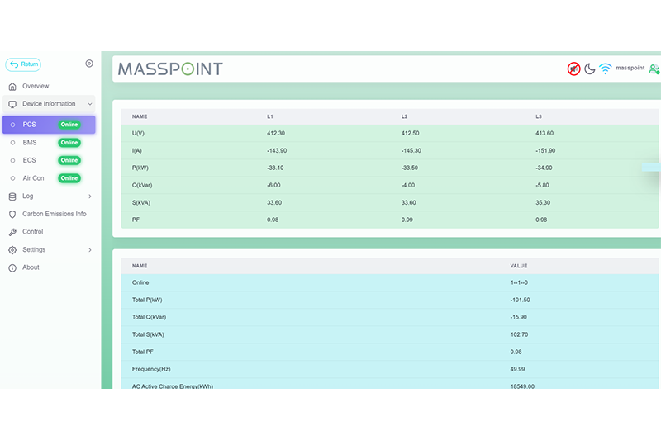Select the ECS device radio bullet

[x=12, y=160]
